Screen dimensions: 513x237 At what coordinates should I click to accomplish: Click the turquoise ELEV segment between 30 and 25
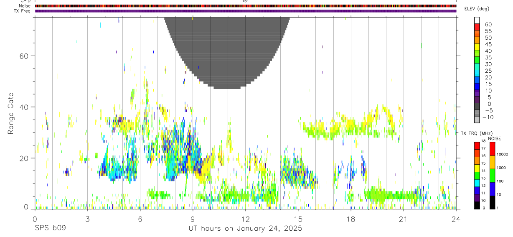coord(477,67)
